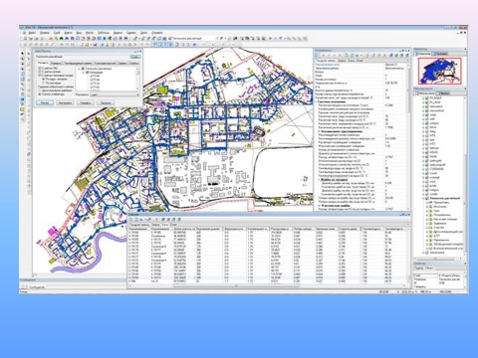Switch to the 'Запрос' tab in properties panel
This screenshot has height=358, width=478.
point(342,61)
